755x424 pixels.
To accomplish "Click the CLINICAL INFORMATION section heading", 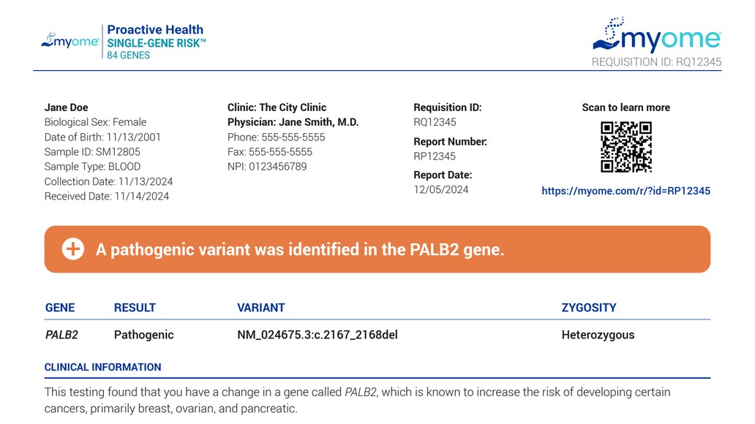I will pos(102,367).
